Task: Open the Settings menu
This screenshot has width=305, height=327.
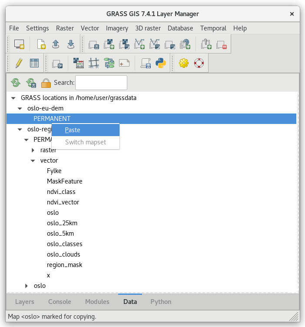Action: 37,28
